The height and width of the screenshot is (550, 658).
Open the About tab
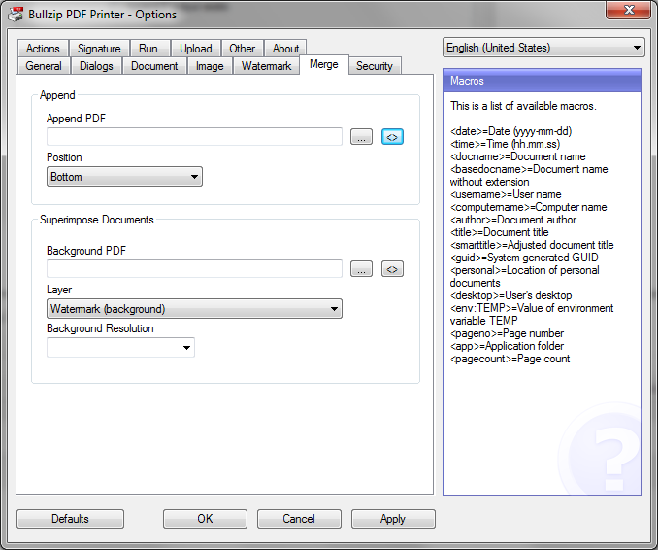285,49
